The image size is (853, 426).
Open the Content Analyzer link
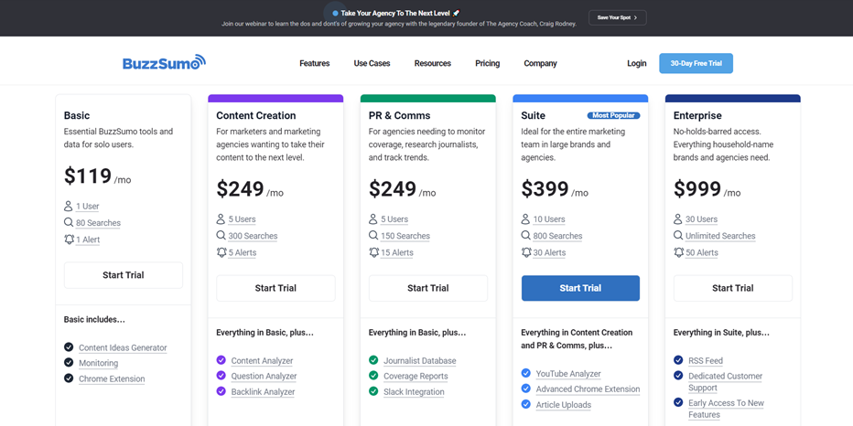click(262, 361)
